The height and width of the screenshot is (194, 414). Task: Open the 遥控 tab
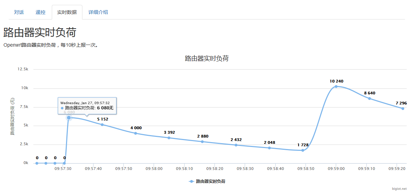[x=40, y=12]
